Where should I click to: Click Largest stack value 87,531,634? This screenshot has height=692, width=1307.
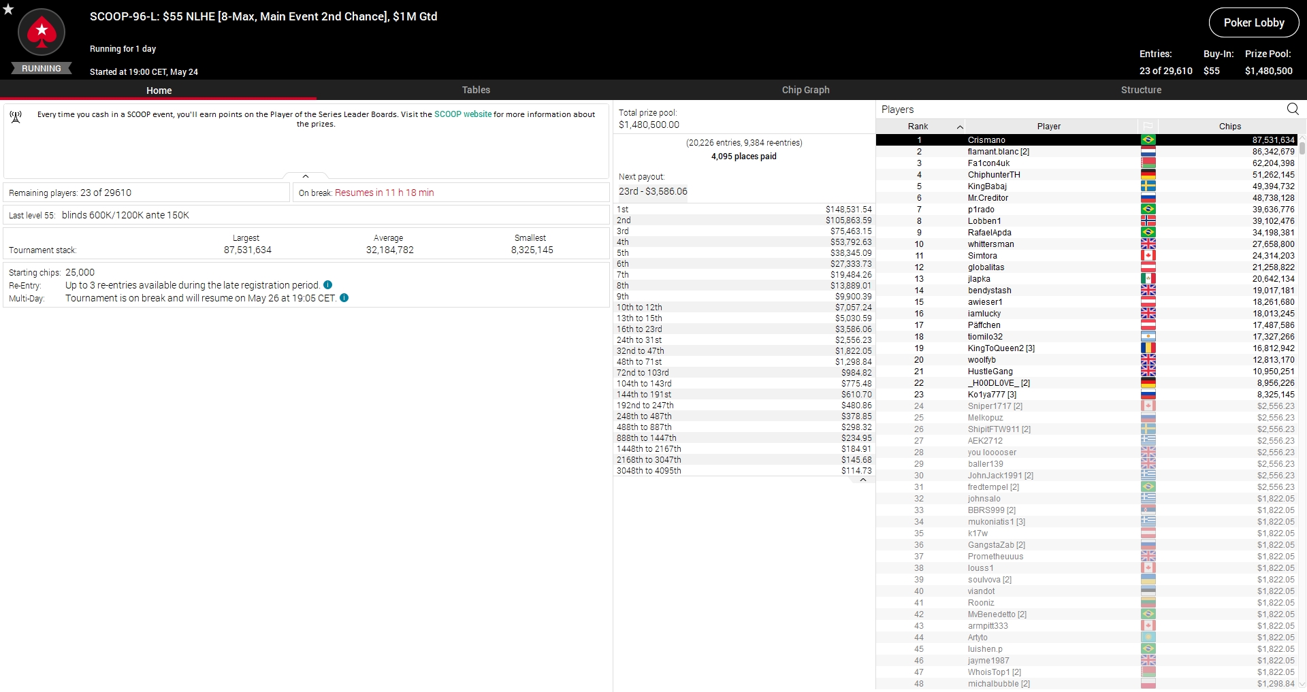pyautogui.click(x=247, y=250)
